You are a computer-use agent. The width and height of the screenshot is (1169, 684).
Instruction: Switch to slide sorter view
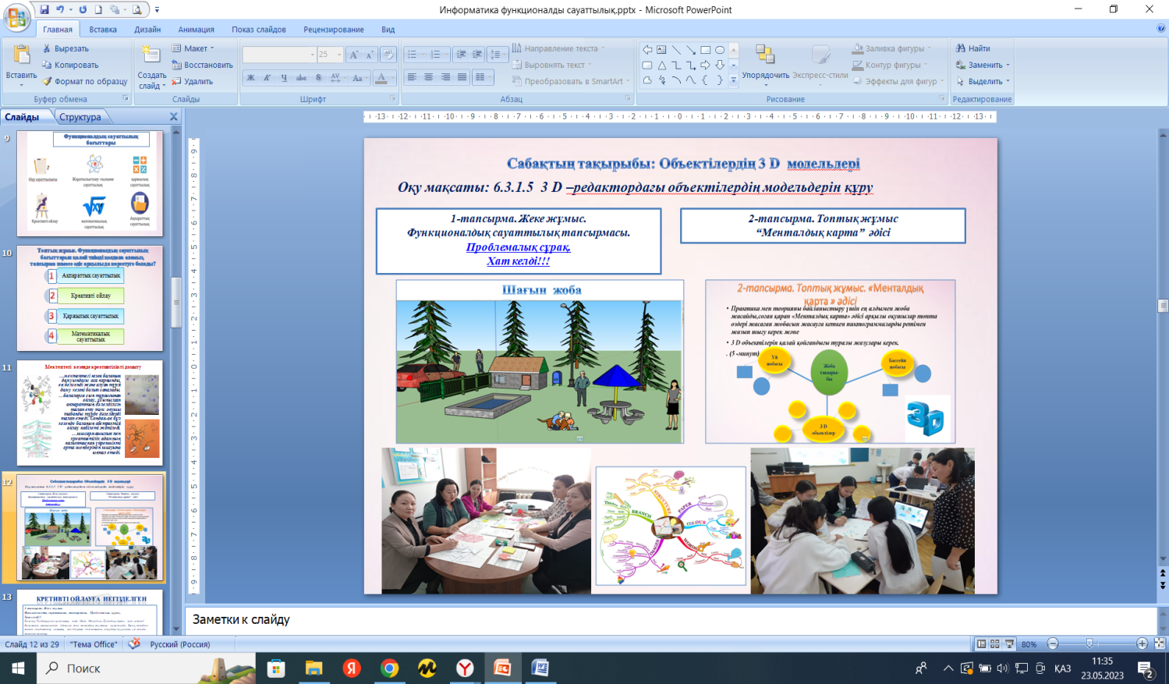point(994,644)
